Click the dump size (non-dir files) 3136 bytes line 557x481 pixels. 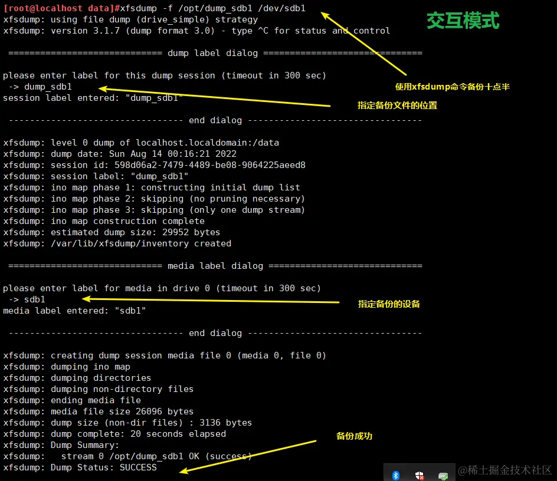point(127,423)
